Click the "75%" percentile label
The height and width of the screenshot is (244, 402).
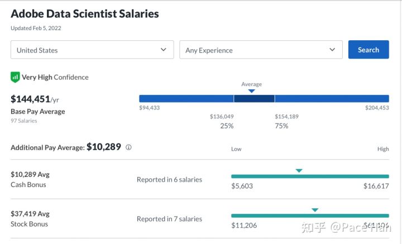pos(281,126)
